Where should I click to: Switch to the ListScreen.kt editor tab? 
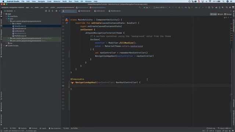pyautogui.click(x=100, y=11)
